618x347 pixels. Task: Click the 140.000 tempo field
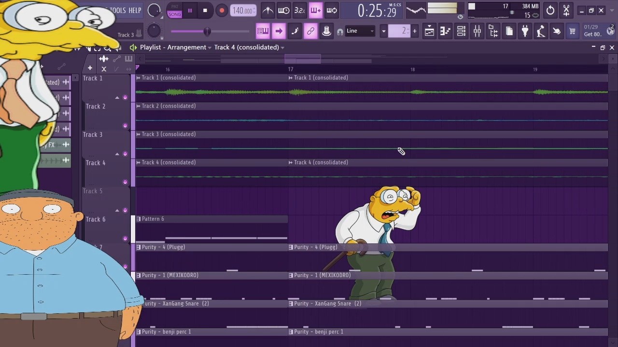click(x=243, y=10)
